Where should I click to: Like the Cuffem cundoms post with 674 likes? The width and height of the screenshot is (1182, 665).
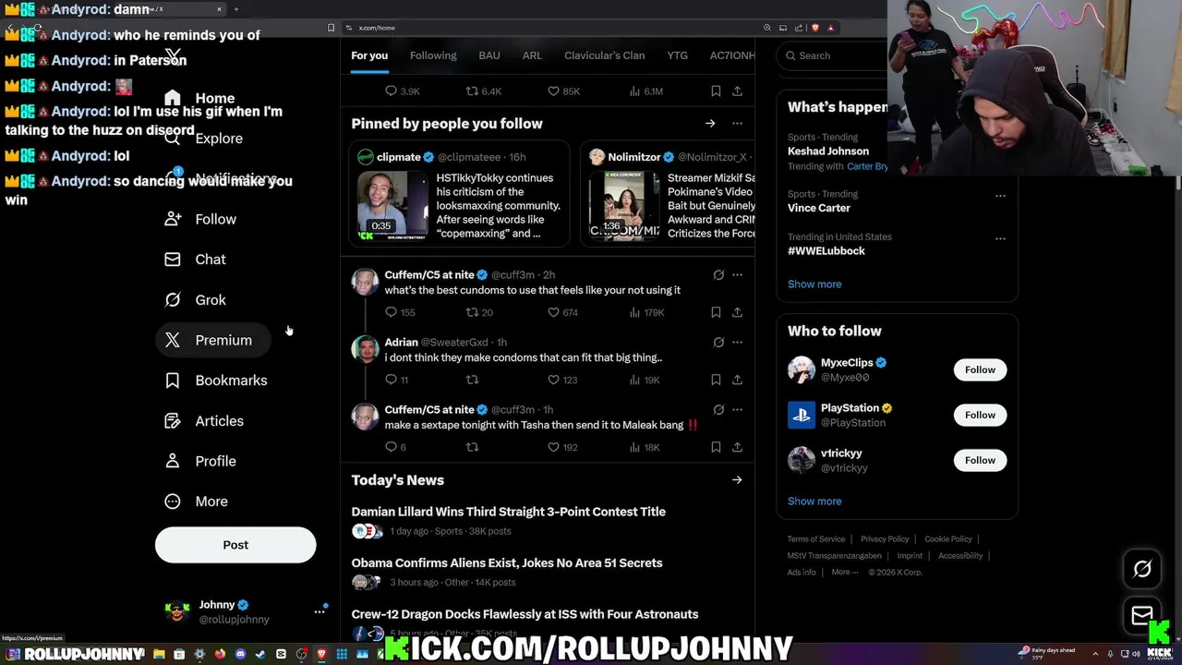click(562, 312)
